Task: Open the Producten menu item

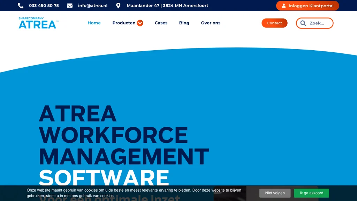Action: click(x=124, y=23)
